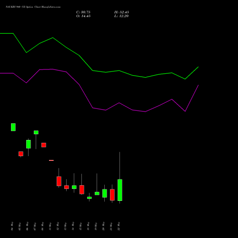Screen dimensions: 238x238
Task: Click the red candle for 08 May
Action: [44, 145]
